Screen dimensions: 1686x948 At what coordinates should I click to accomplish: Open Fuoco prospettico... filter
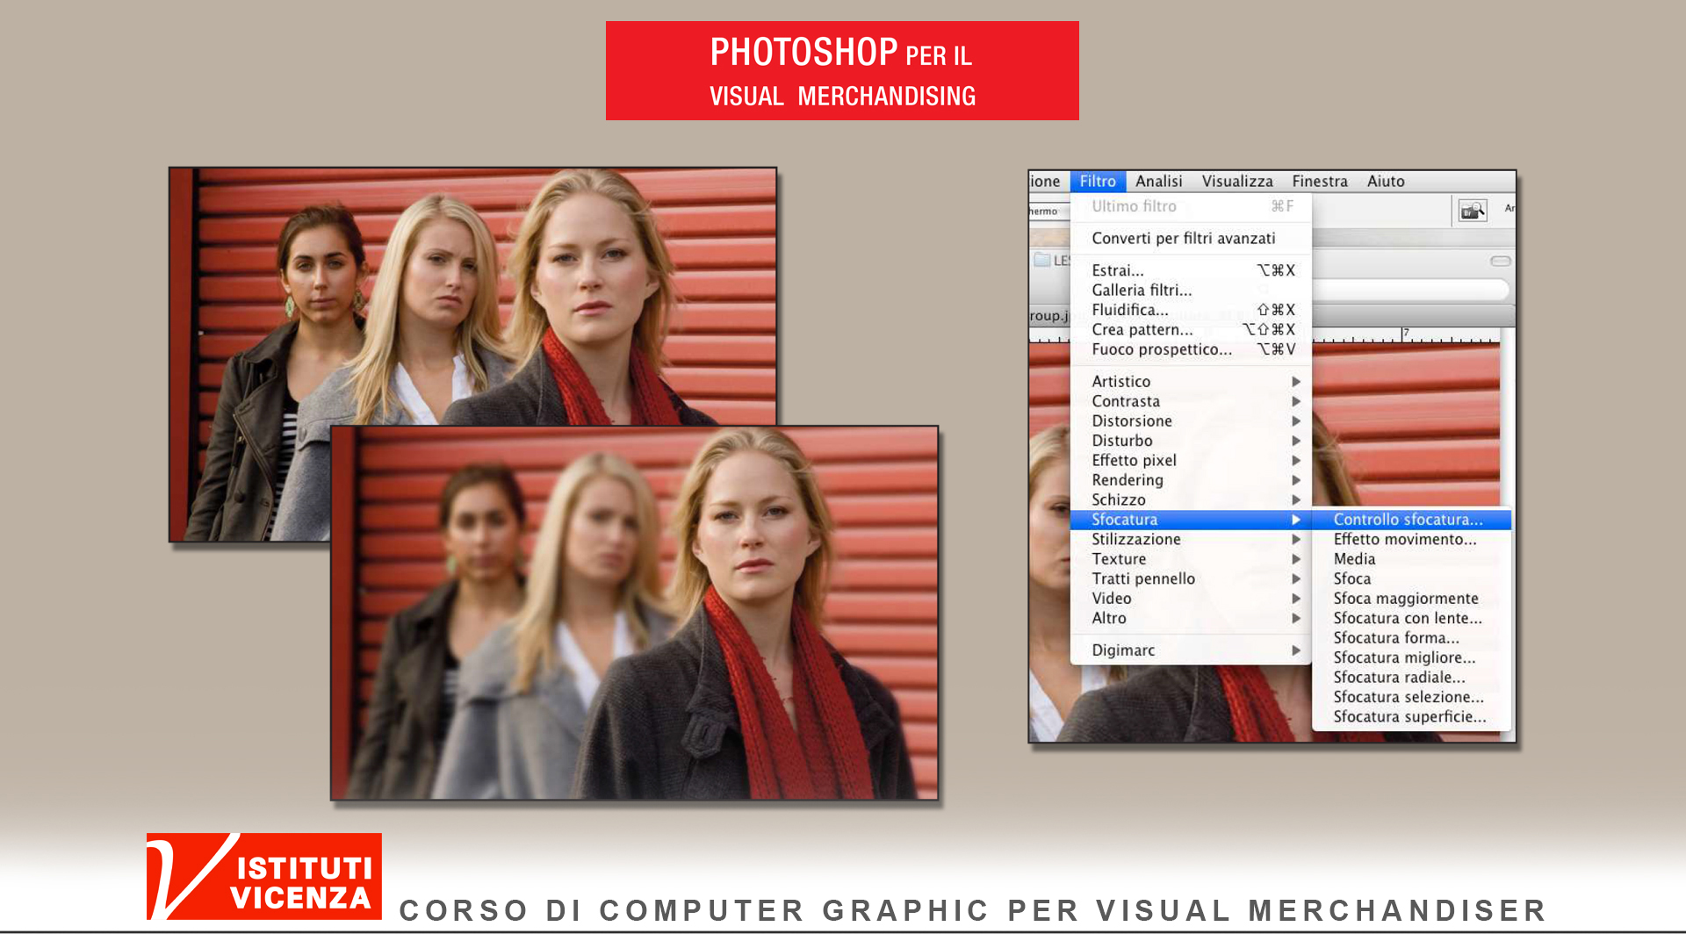[1191, 349]
